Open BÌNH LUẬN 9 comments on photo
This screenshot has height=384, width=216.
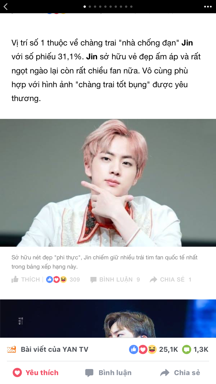point(115,280)
